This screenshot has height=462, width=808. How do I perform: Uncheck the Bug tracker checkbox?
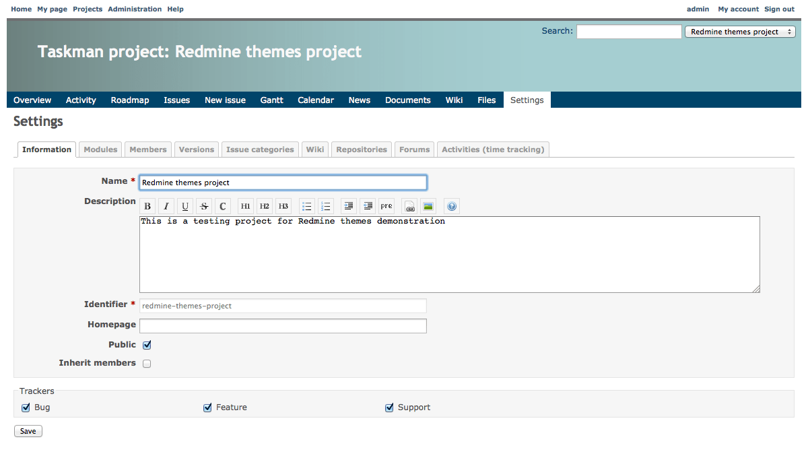coord(26,407)
